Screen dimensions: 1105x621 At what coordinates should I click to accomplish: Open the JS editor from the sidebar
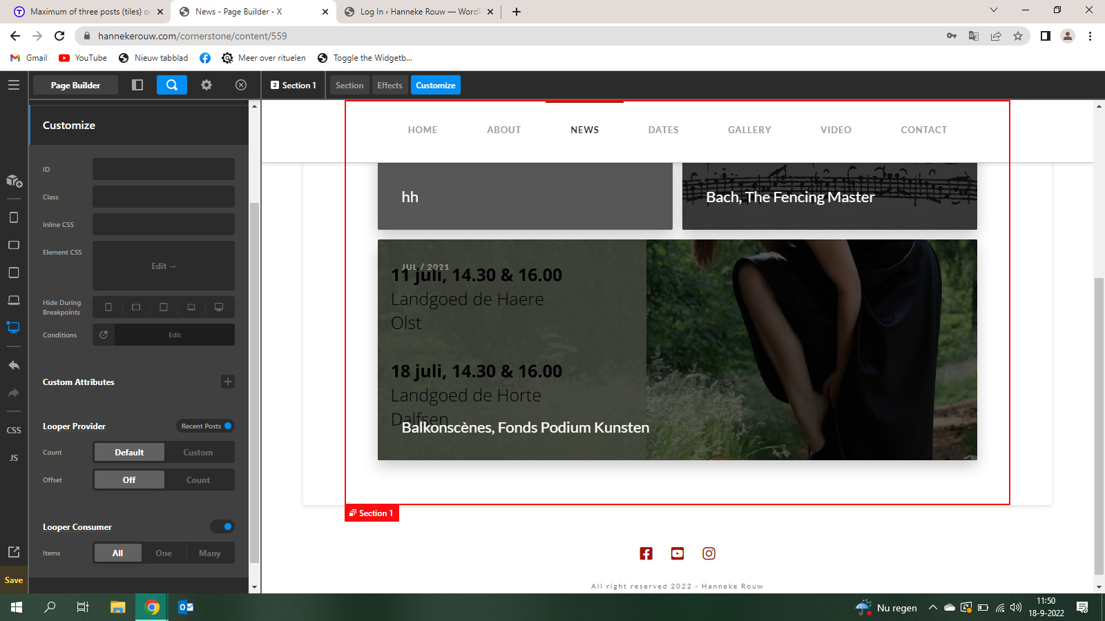(14, 457)
